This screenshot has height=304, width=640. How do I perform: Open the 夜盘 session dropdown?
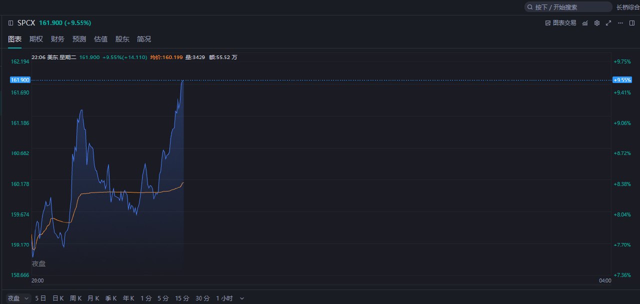(x=18, y=298)
